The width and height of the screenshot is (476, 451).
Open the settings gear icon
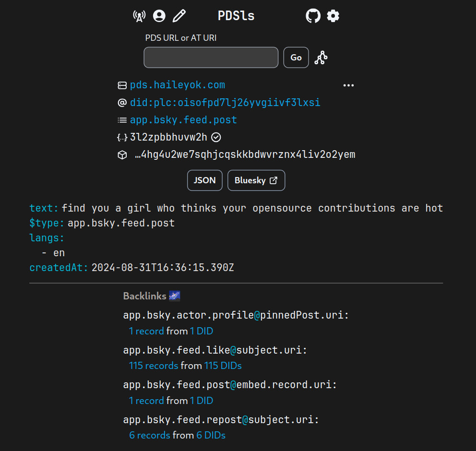click(x=333, y=16)
